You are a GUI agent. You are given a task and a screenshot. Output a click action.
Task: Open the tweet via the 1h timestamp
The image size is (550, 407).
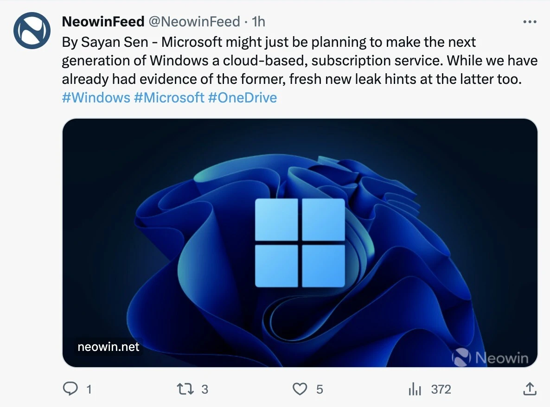[258, 21]
